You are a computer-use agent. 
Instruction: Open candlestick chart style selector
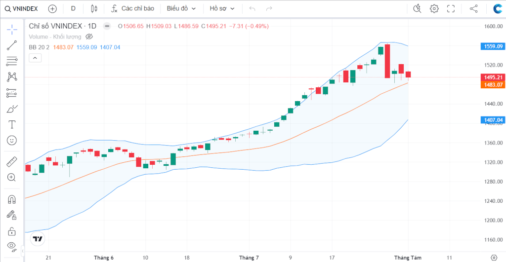94,9
